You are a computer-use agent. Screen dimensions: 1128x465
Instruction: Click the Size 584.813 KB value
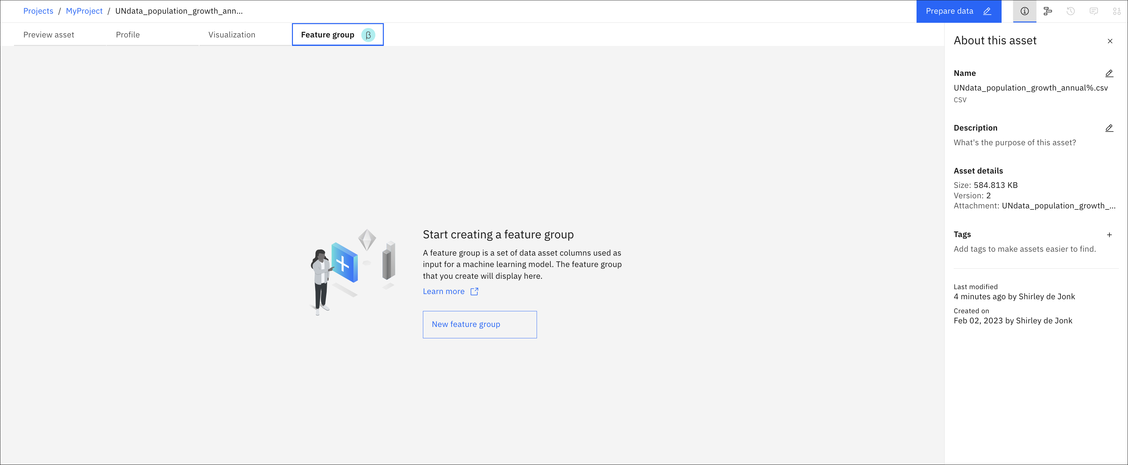[x=995, y=185]
